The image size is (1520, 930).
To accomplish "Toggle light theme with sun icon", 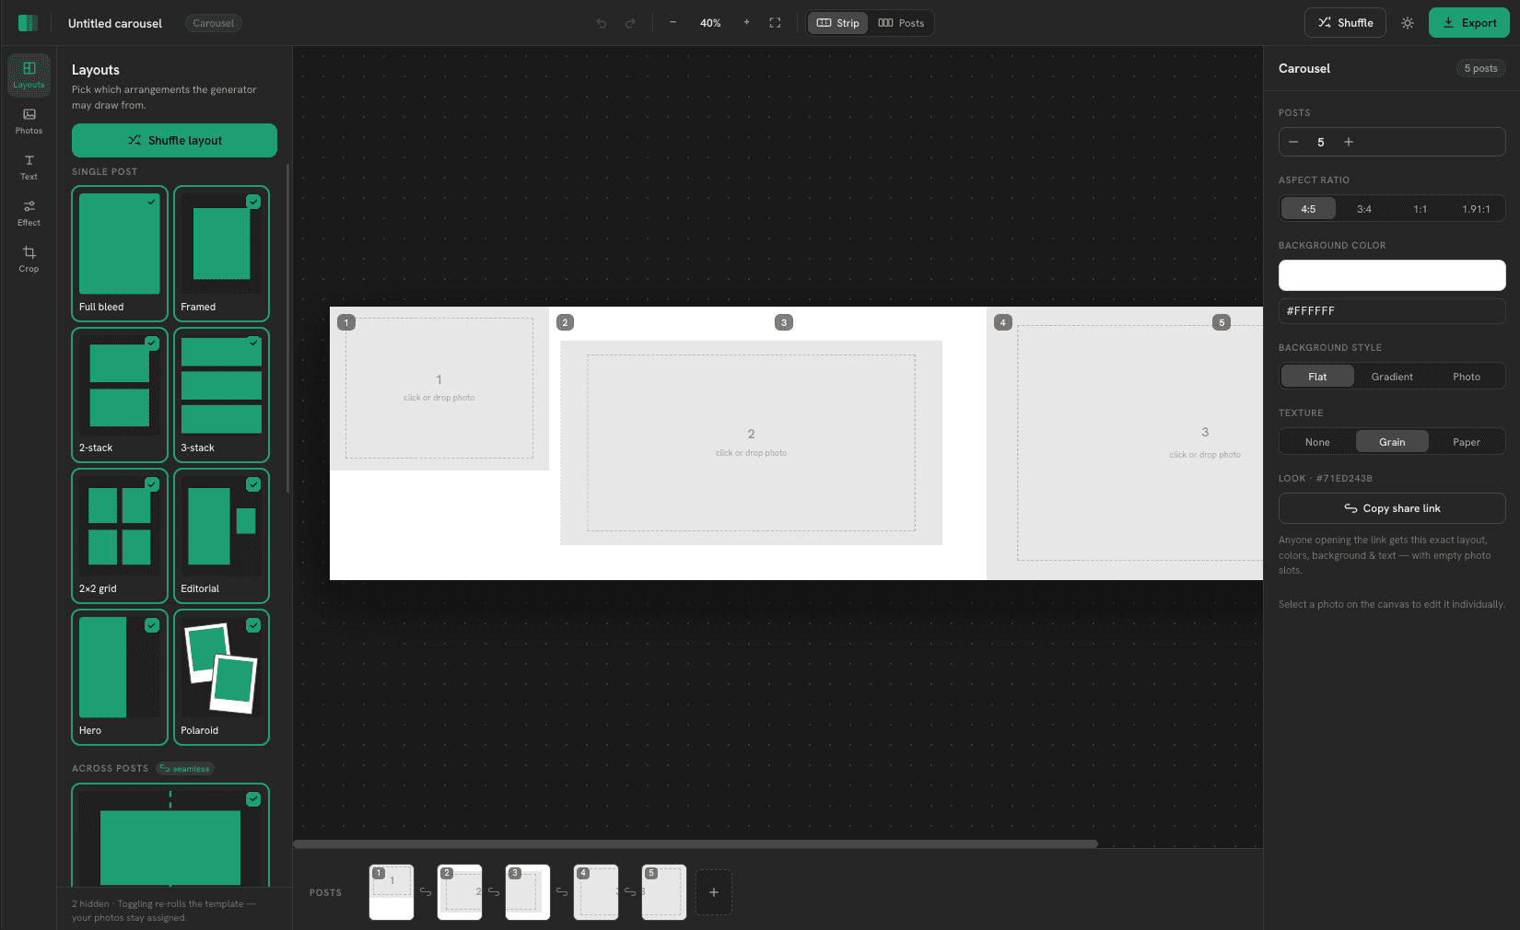I will [1408, 23].
